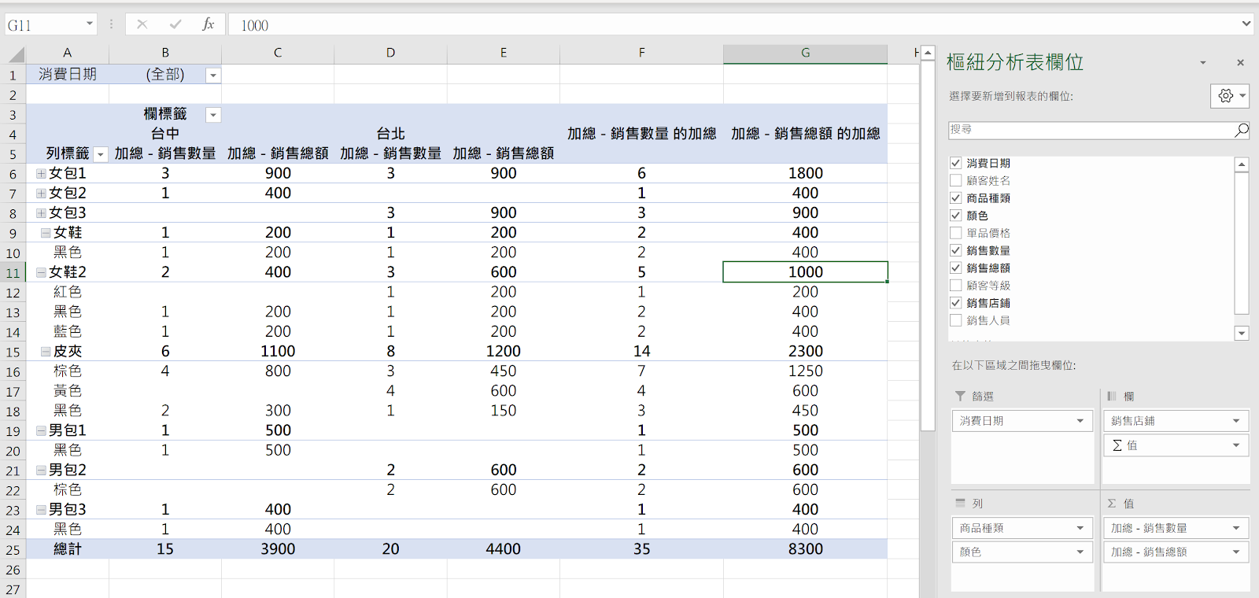
Task: Close the PivotTable Fields pane
Action: click(1240, 63)
